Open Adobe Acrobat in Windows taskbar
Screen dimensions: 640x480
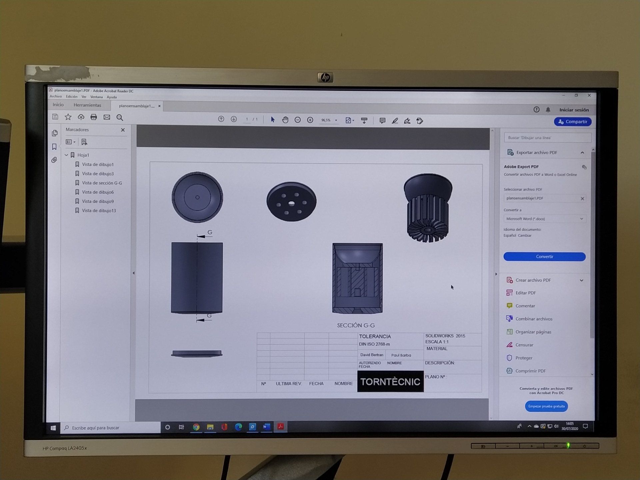281,427
